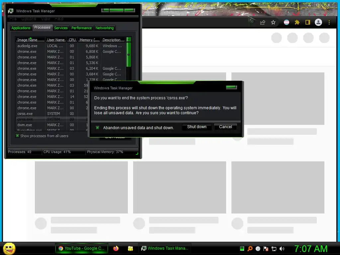Image resolution: width=340 pixels, height=255 pixels.
Task: Select the chrome.exe row using 5,336 K
Action: coord(70,63)
